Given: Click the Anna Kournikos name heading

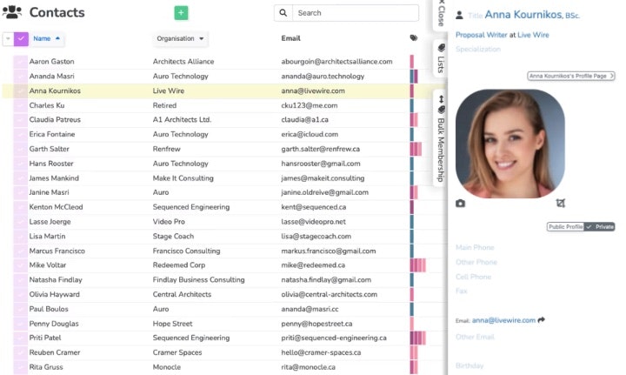Looking at the screenshot, I should pos(523,15).
